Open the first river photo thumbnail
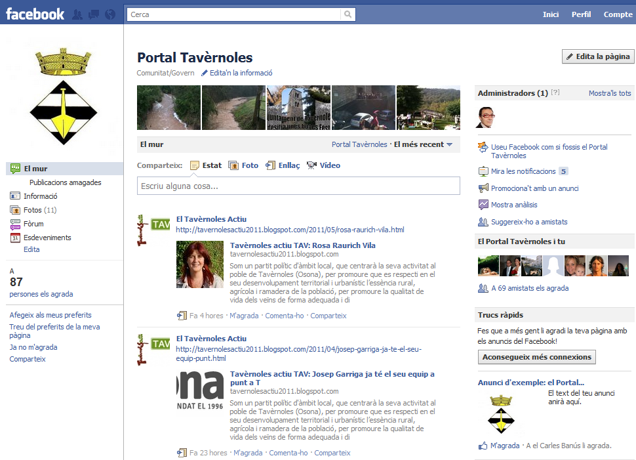The height and width of the screenshot is (460, 636). [169, 108]
